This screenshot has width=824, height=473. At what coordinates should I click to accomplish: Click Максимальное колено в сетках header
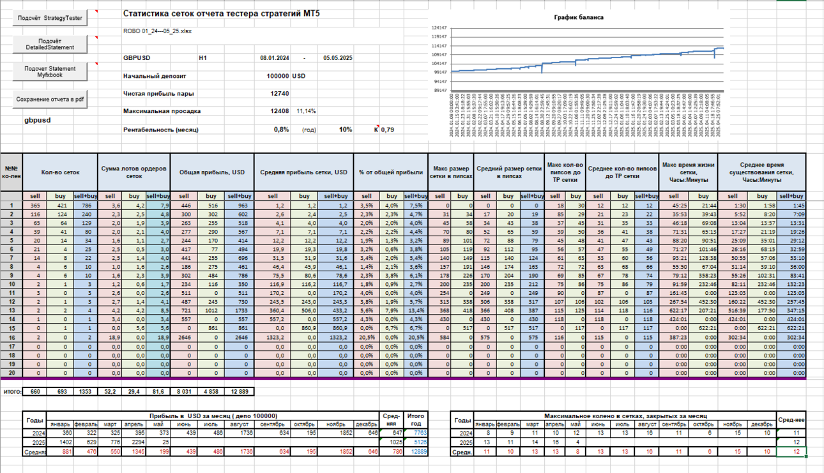tap(626, 416)
